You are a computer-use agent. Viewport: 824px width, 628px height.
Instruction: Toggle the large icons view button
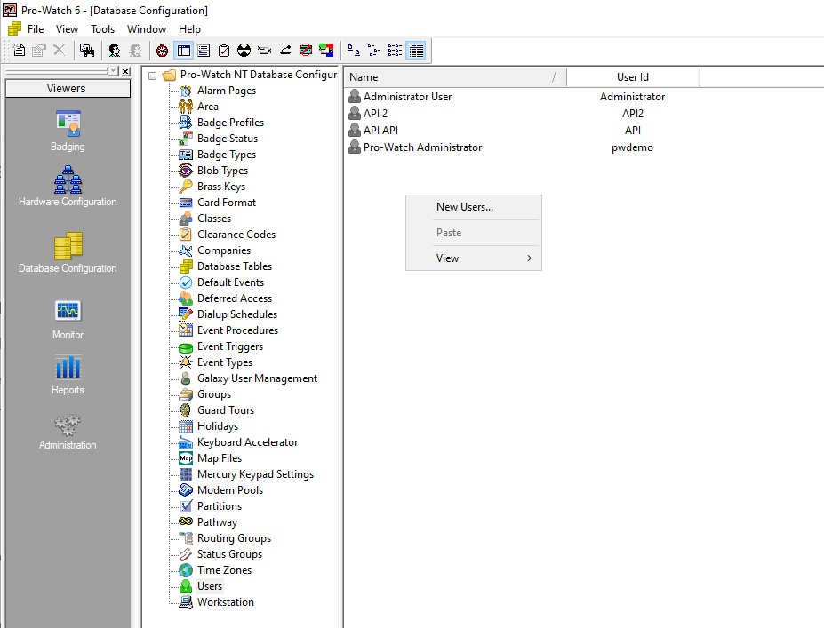(353, 51)
